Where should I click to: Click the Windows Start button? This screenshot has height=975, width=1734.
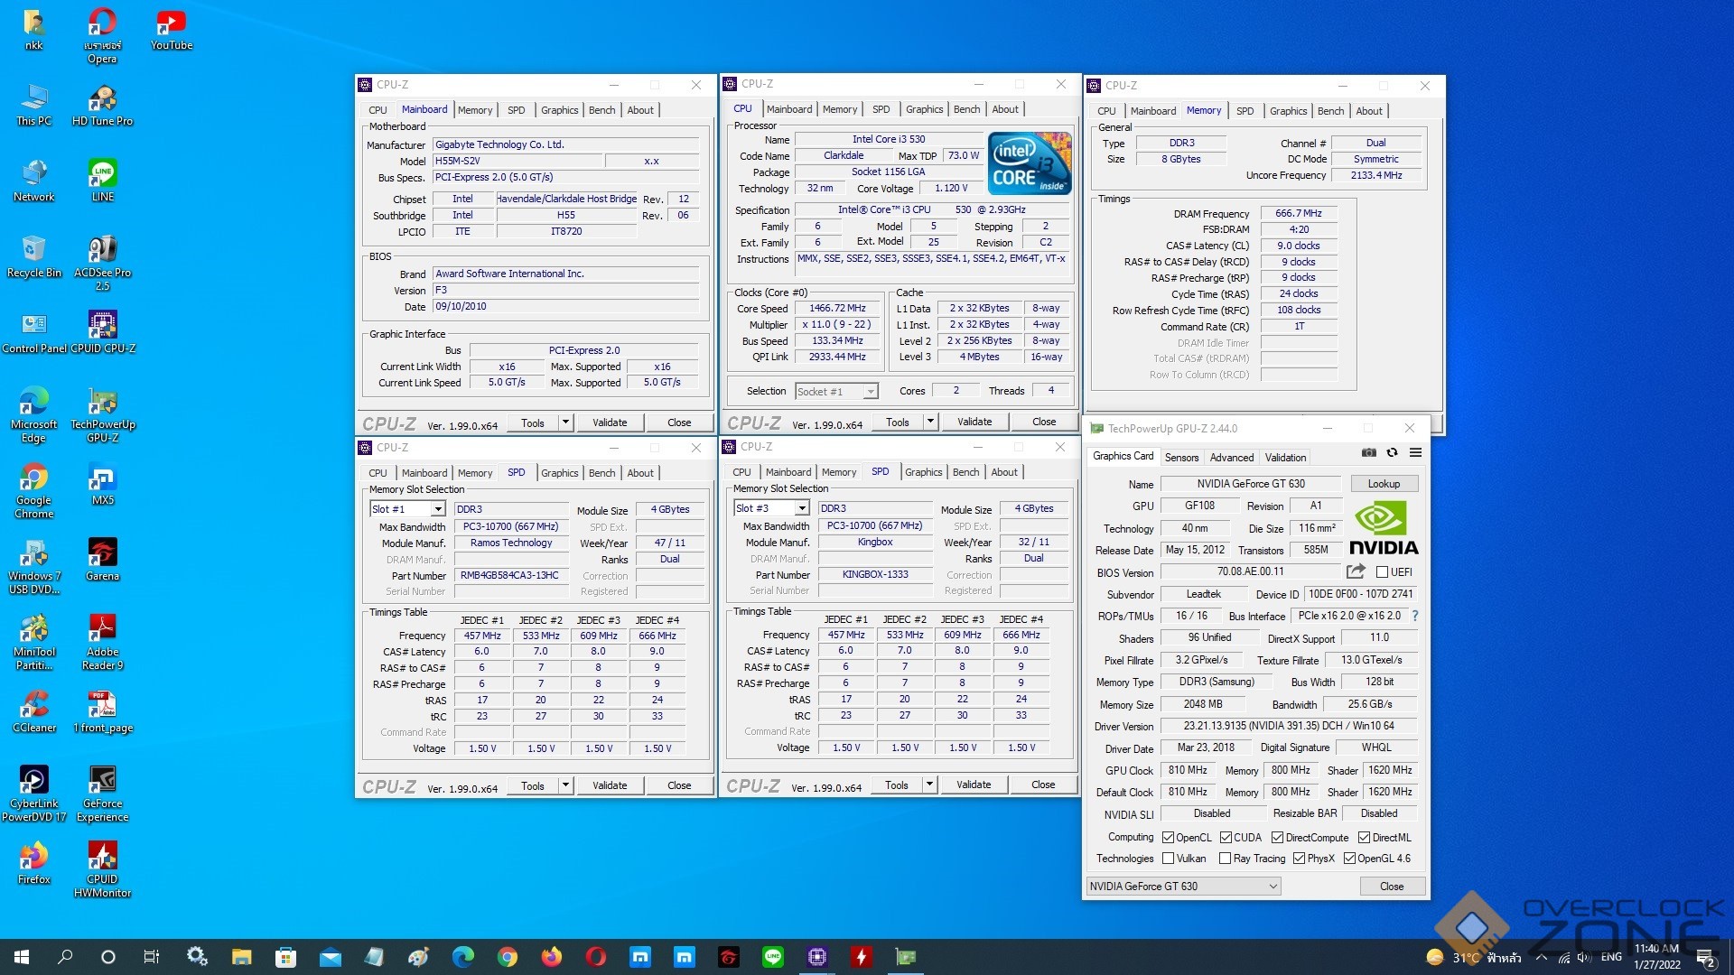tap(22, 957)
